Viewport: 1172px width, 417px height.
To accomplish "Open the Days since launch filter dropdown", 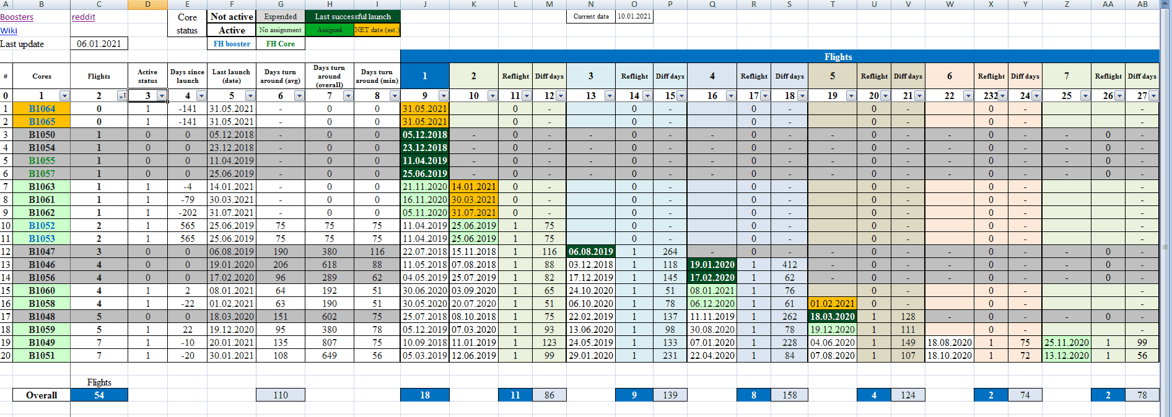I will (x=201, y=96).
